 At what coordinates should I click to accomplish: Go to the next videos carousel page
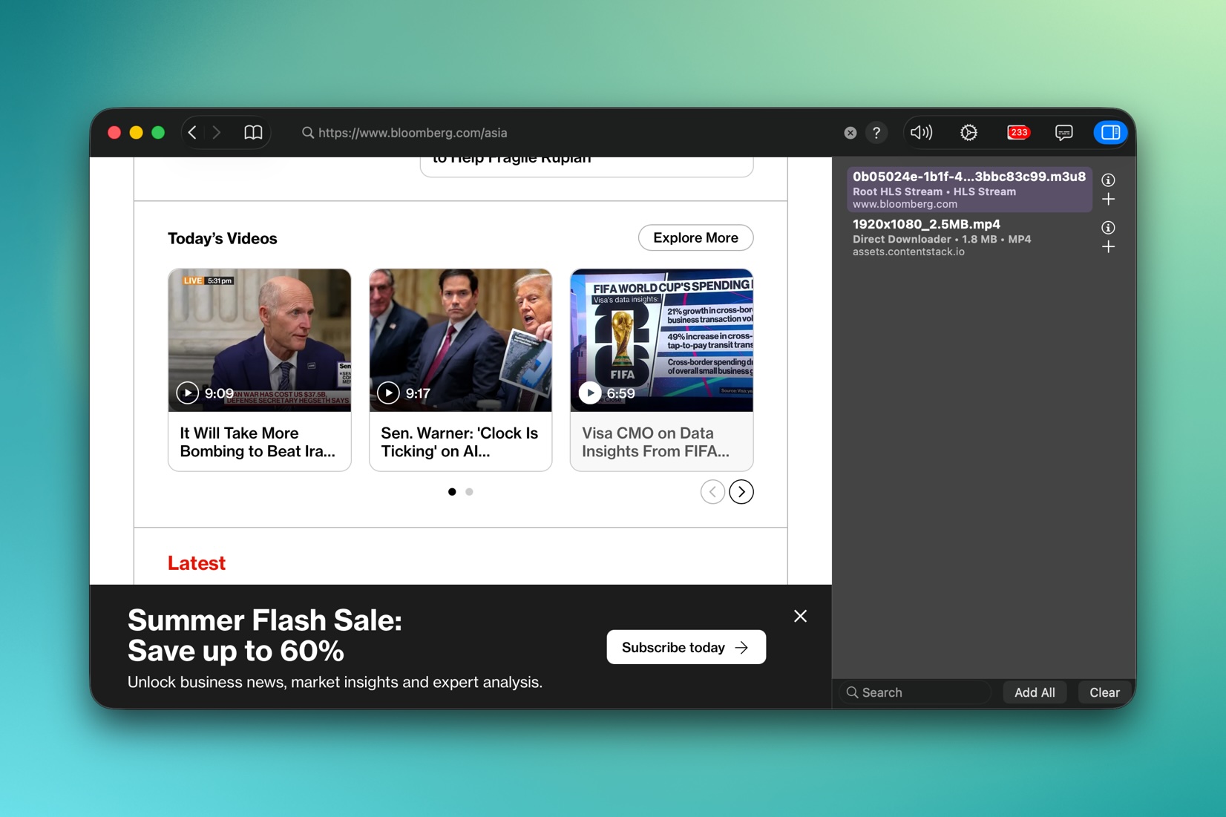741,492
